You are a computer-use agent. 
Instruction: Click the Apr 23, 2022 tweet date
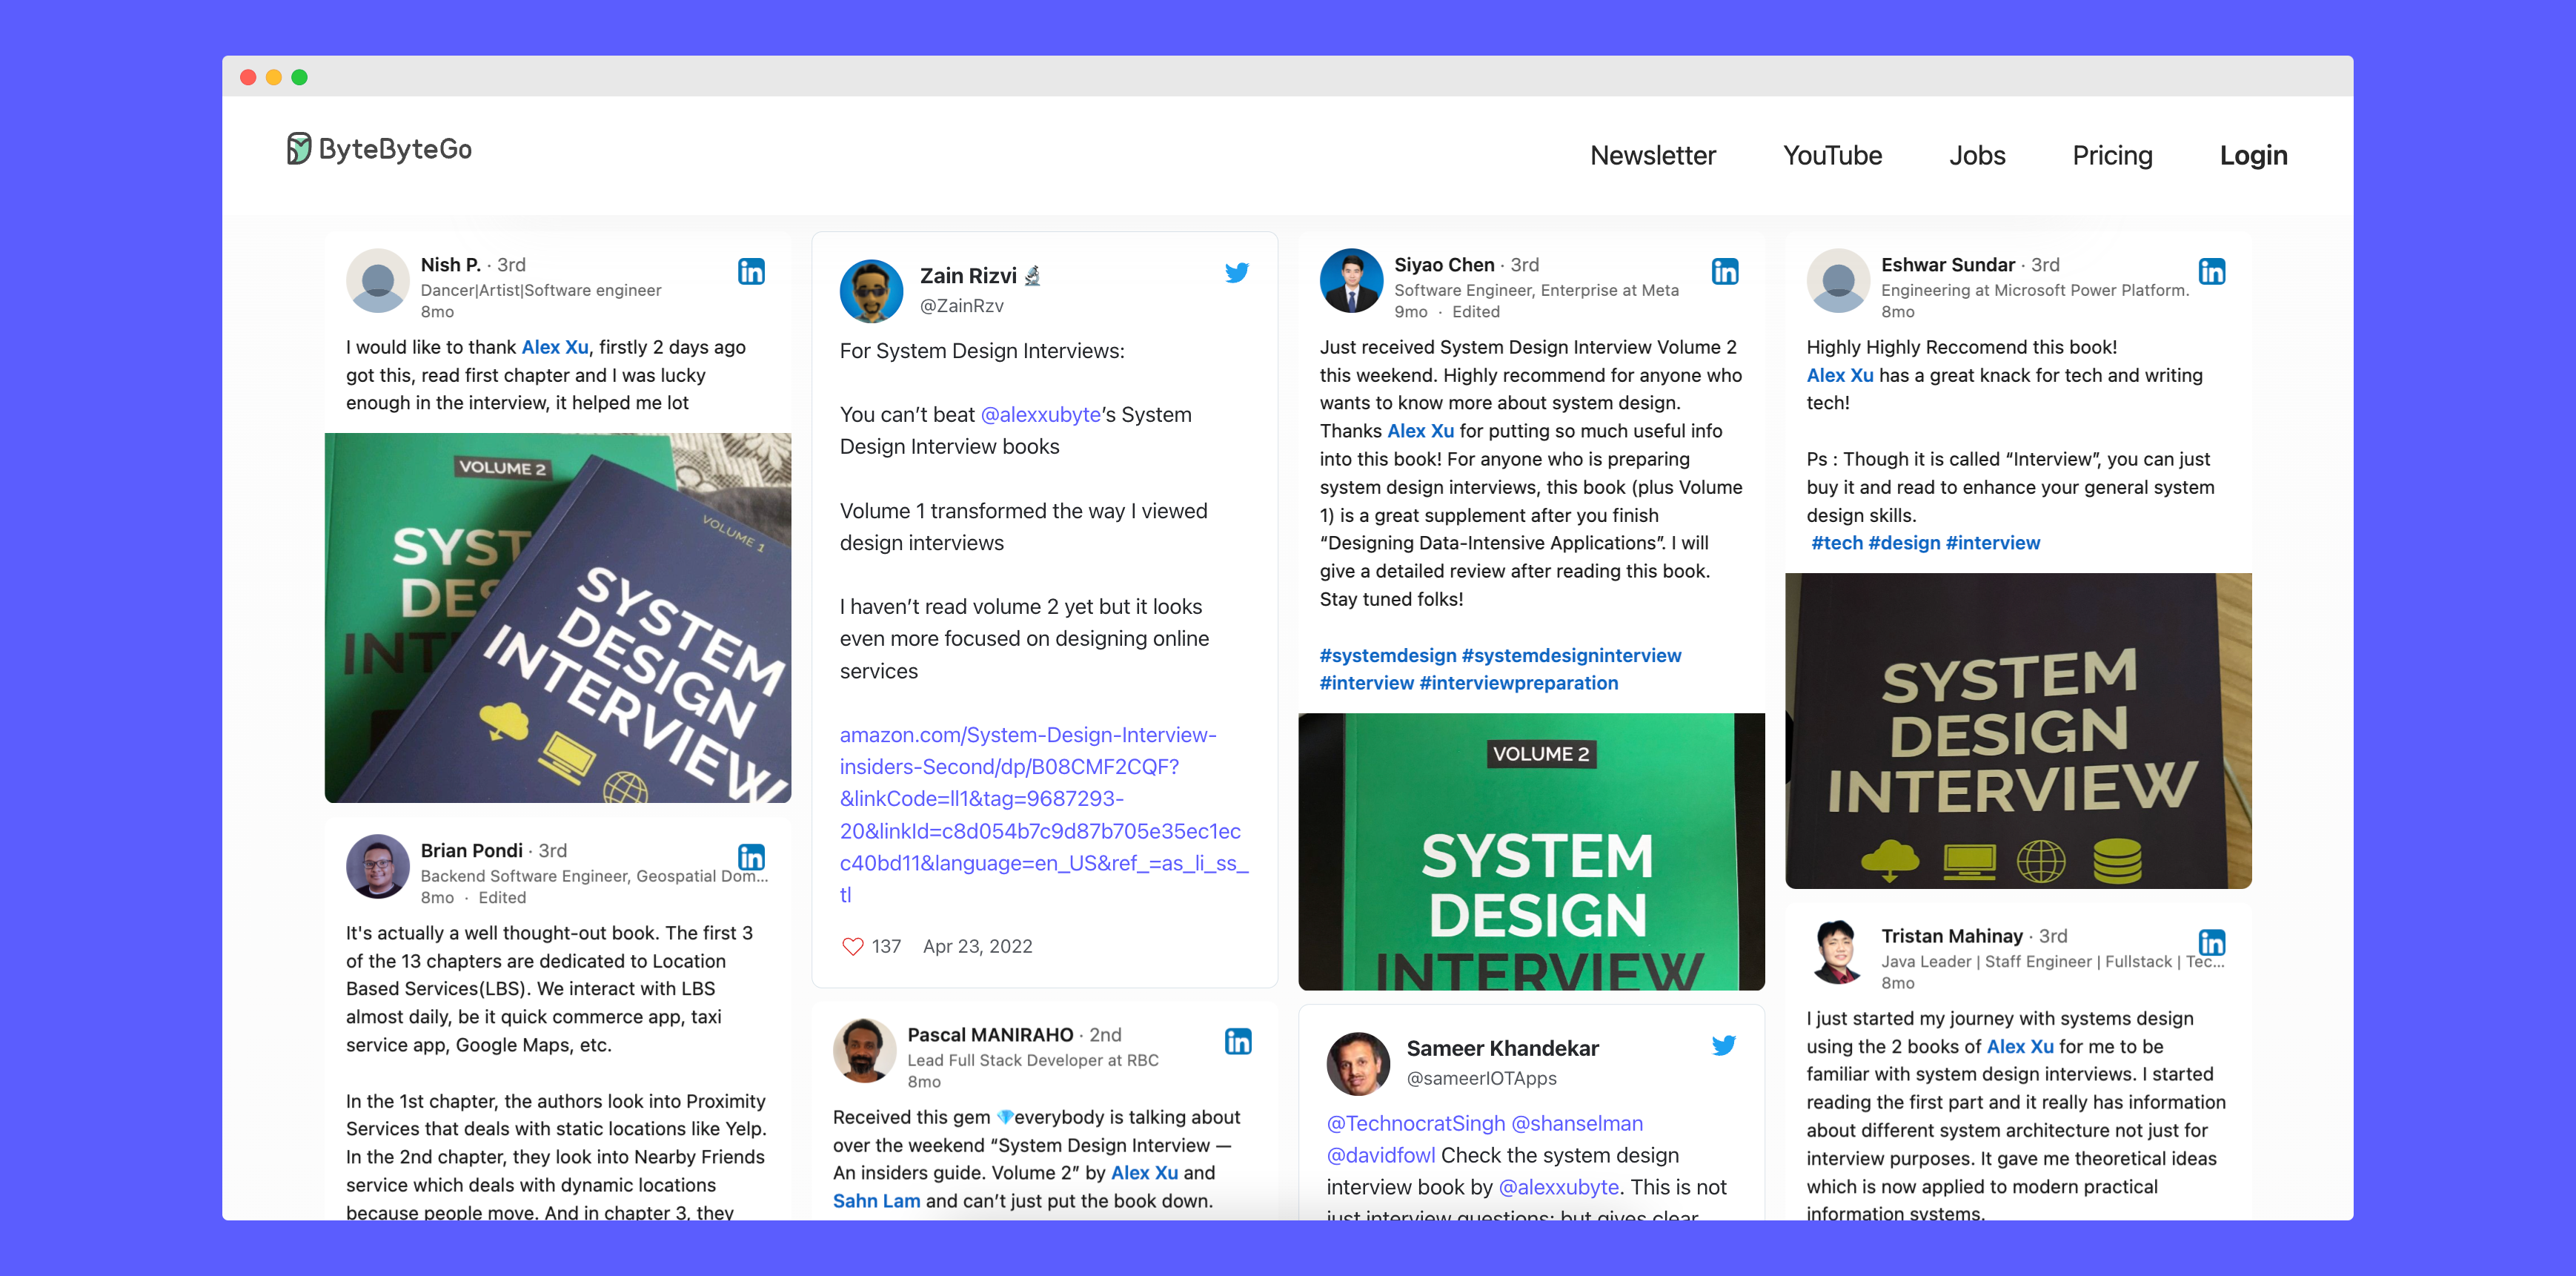(977, 947)
